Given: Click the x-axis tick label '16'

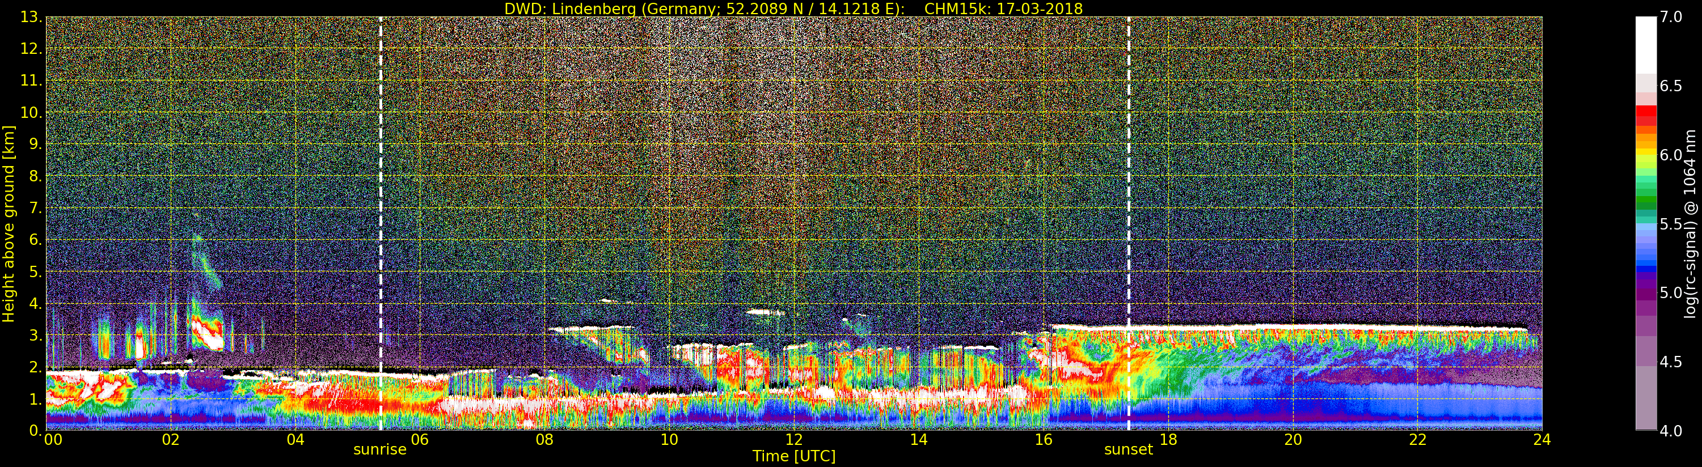Looking at the screenshot, I should (x=1044, y=439).
